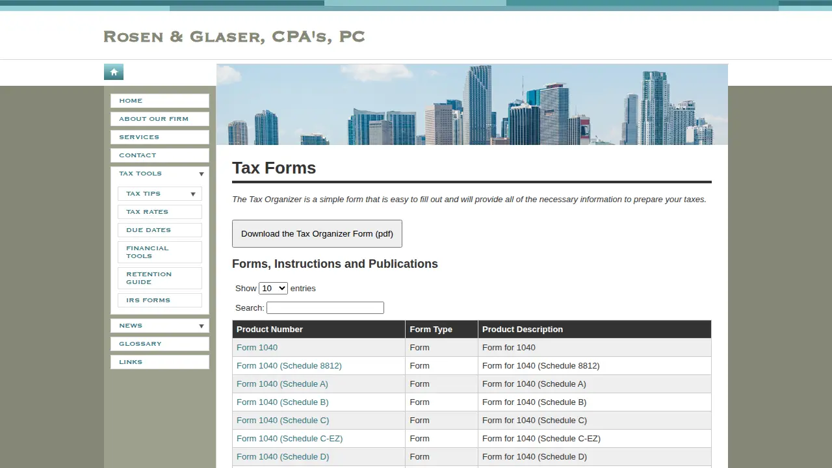
Task: Sort by Product Description column
Action: point(595,329)
